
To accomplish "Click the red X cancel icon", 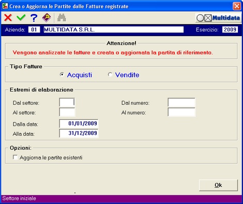I will click(x=8, y=18).
